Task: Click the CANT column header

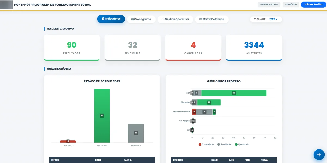Action: [x=98, y=160]
